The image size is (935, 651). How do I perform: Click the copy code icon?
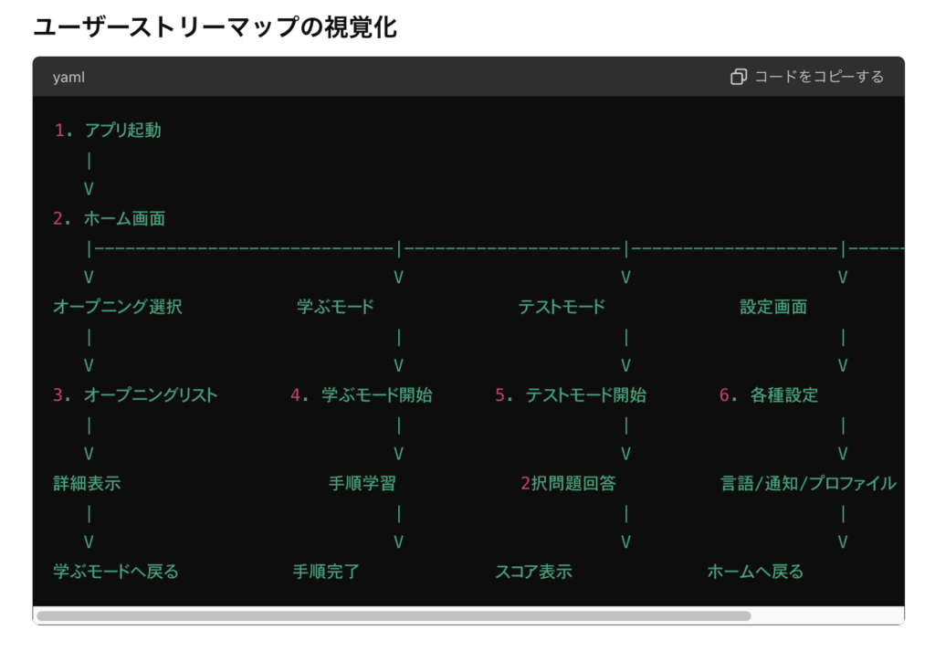click(x=739, y=77)
